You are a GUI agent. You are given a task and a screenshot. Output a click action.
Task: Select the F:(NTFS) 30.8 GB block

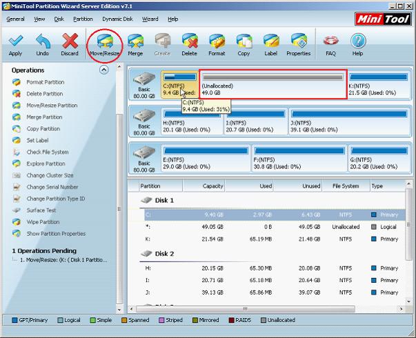(299, 159)
